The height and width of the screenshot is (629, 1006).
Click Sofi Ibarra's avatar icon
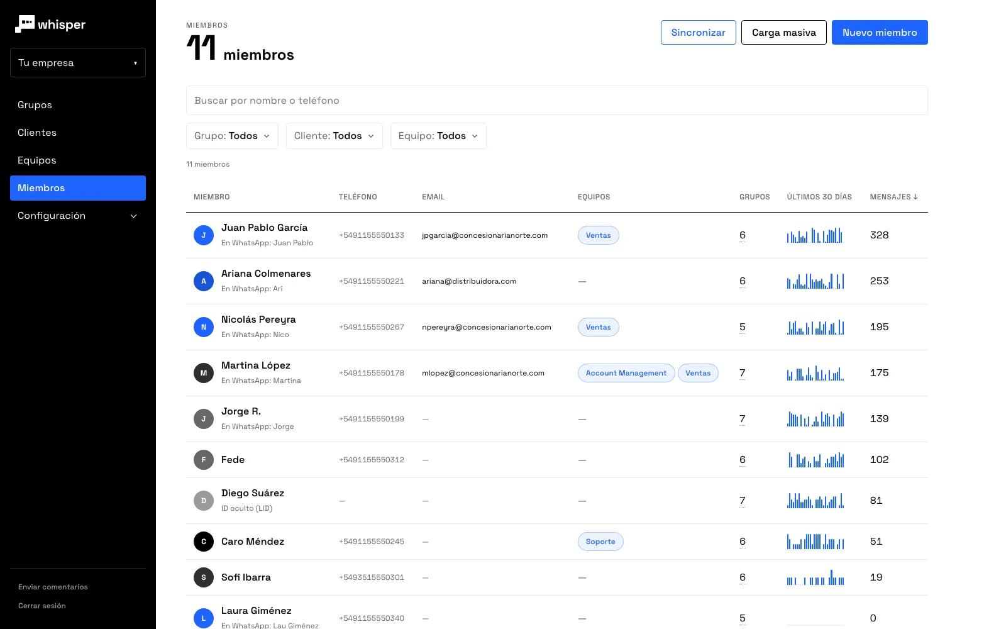(x=204, y=577)
